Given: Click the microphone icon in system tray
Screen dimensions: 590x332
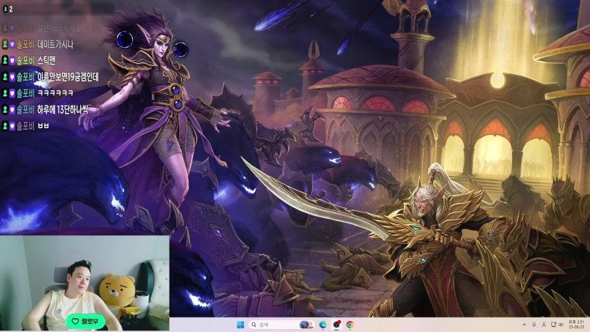Looking at the screenshot, I should point(534,324).
